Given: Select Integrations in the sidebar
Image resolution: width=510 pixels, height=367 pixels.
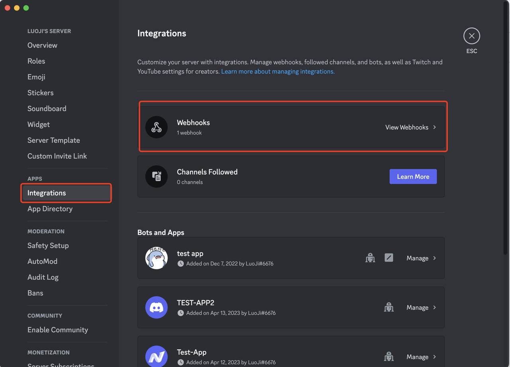Looking at the screenshot, I should click(67, 193).
